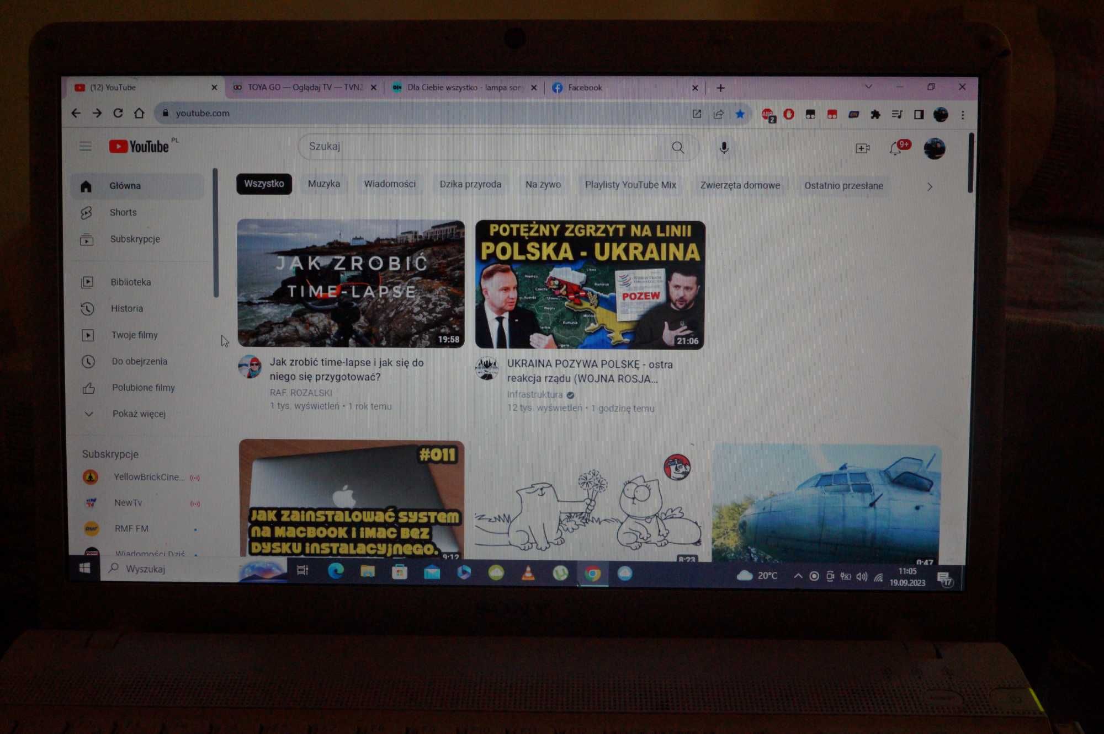Open the YouTube hamburger guide menu

click(x=85, y=146)
